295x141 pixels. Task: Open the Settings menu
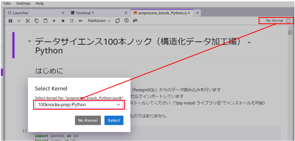pos(23,3)
